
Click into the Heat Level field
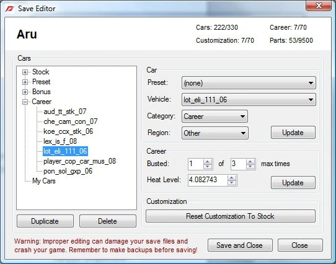point(208,180)
